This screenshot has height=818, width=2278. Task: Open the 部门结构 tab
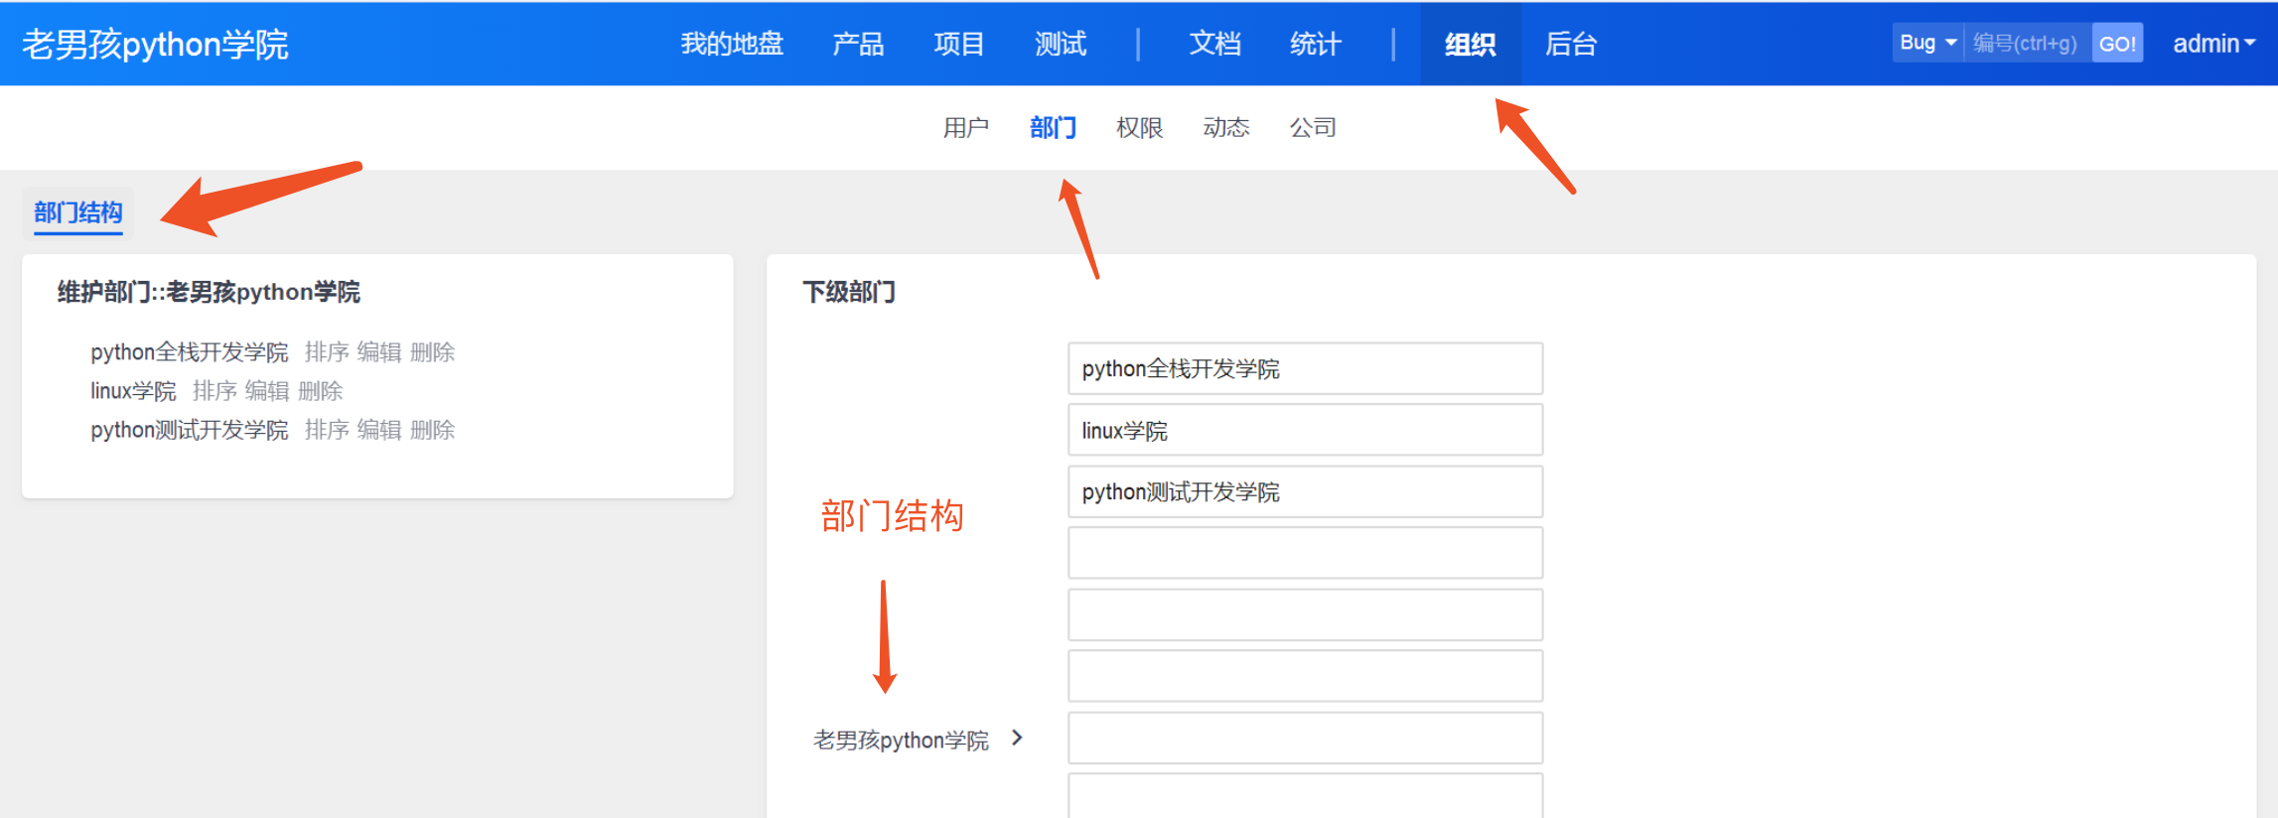[77, 212]
